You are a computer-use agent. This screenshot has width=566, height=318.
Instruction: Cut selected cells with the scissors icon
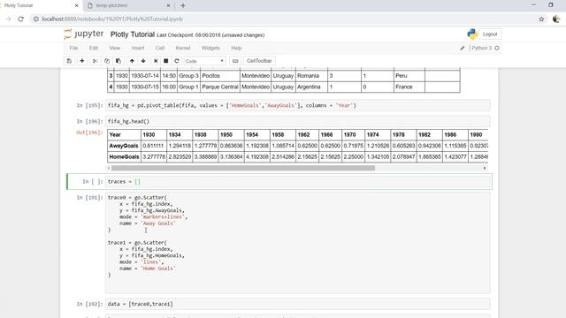[x=95, y=61]
